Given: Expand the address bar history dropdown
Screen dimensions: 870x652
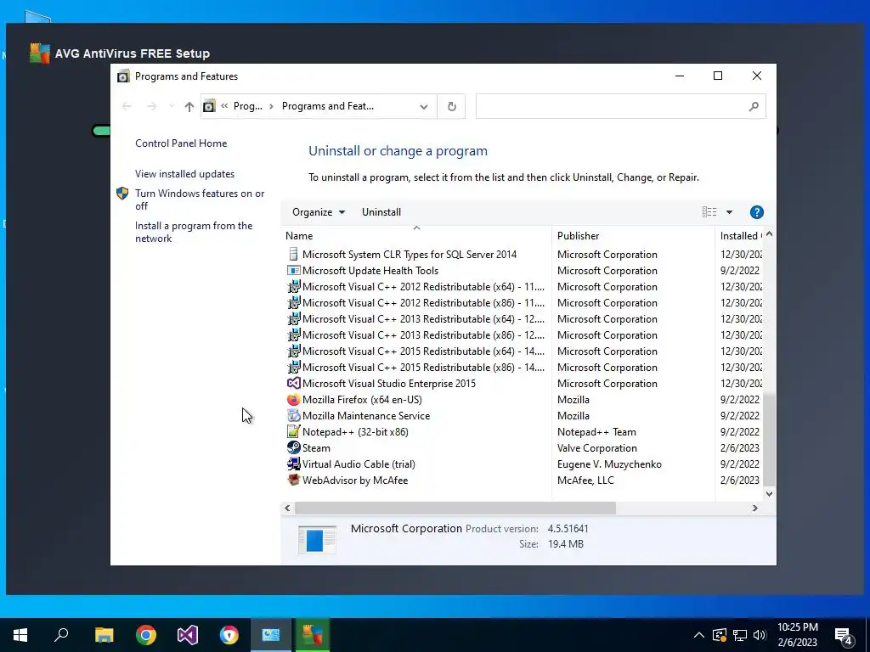Looking at the screenshot, I should tap(424, 106).
